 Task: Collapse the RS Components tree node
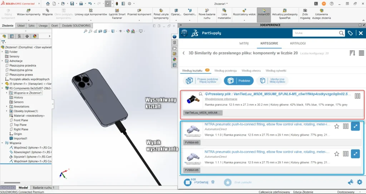pyautogui.click(x=3, y=88)
